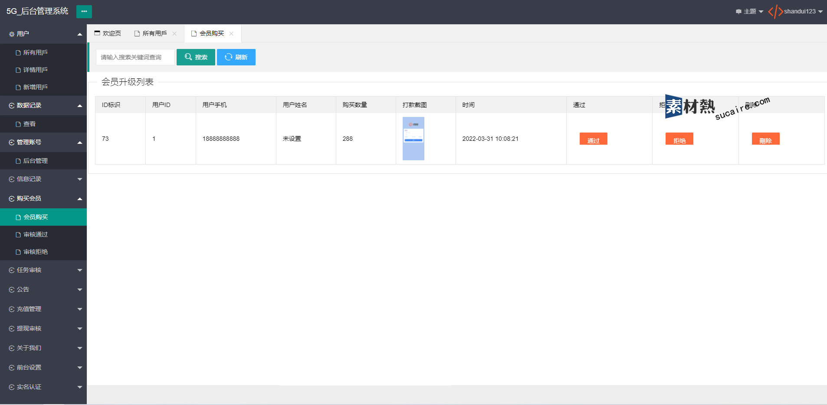Screen dimensions: 827x405
Task: Switch to the 所有用戶 tab
Action: click(151, 33)
